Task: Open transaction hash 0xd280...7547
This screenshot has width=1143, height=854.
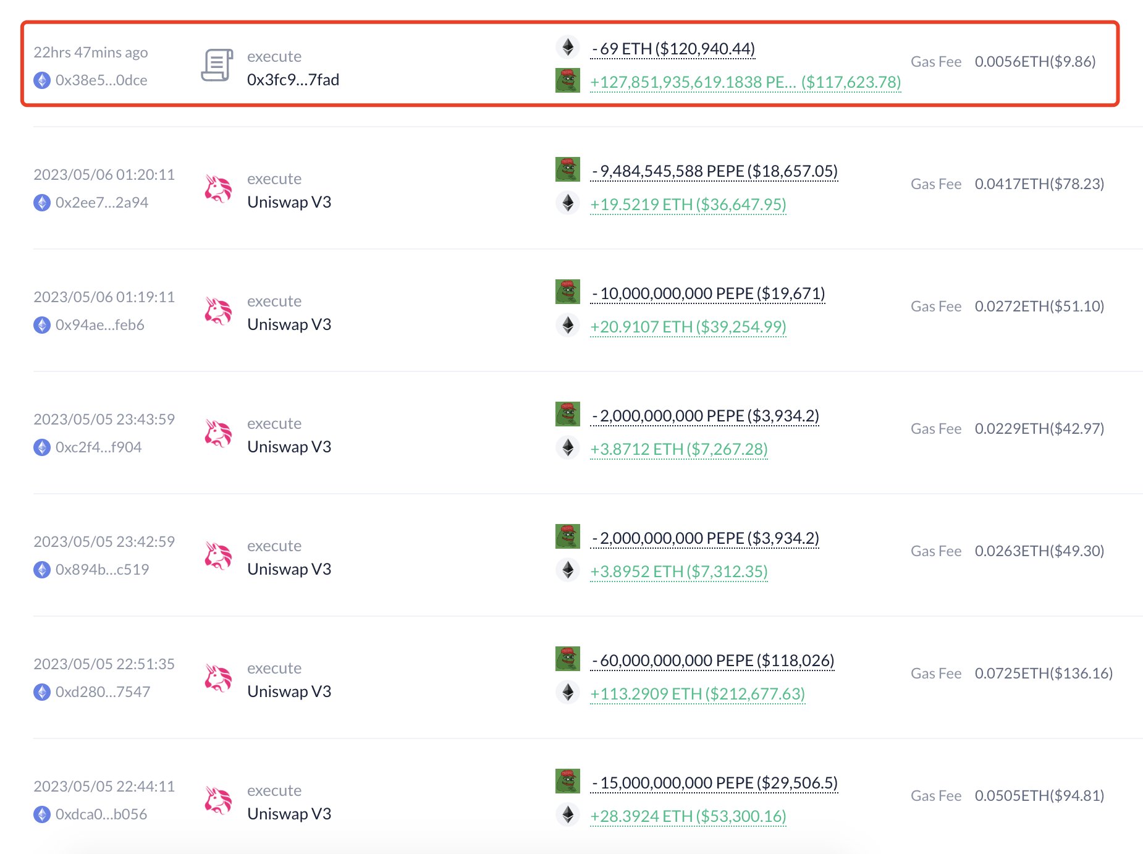Action: tap(103, 692)
